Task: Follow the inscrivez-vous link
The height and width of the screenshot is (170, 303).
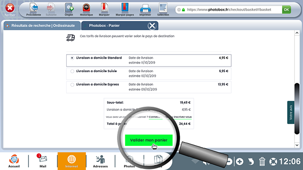Action: 182,117
